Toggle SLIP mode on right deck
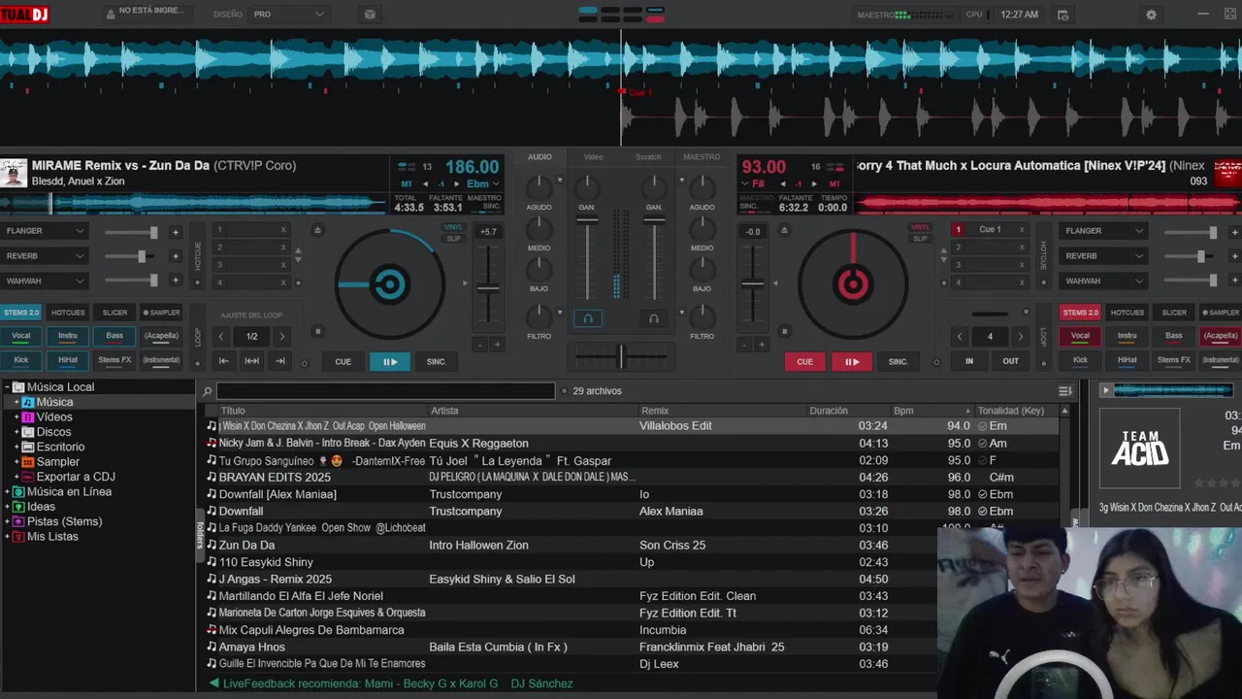 (x=919, y=238)
